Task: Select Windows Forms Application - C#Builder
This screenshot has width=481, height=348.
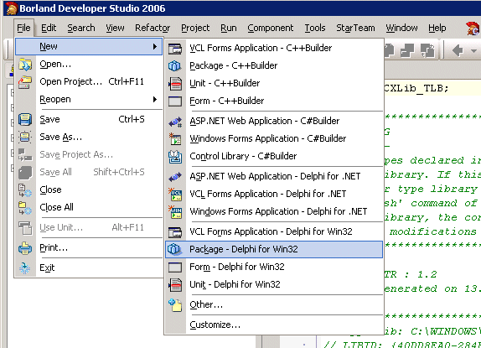Action: coord(274,138)
